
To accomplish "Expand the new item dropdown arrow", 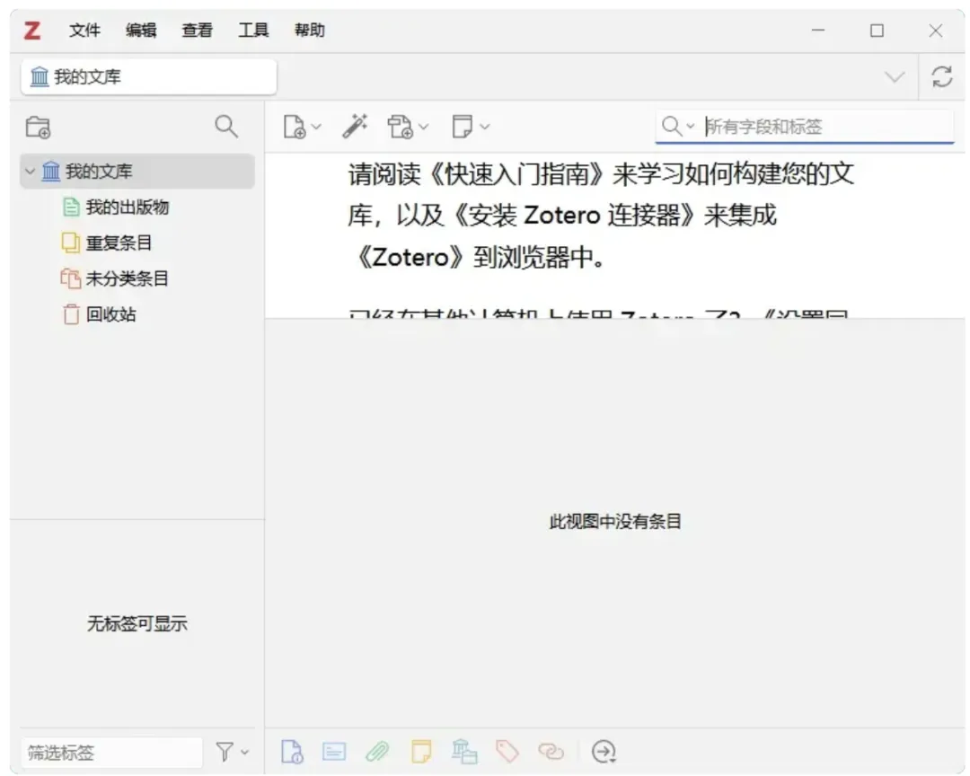I will click(x=316, y=127).
